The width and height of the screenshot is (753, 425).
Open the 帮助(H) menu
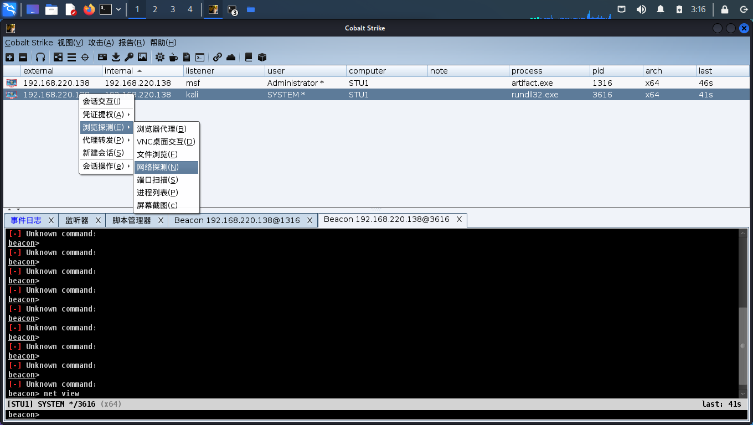163,43
